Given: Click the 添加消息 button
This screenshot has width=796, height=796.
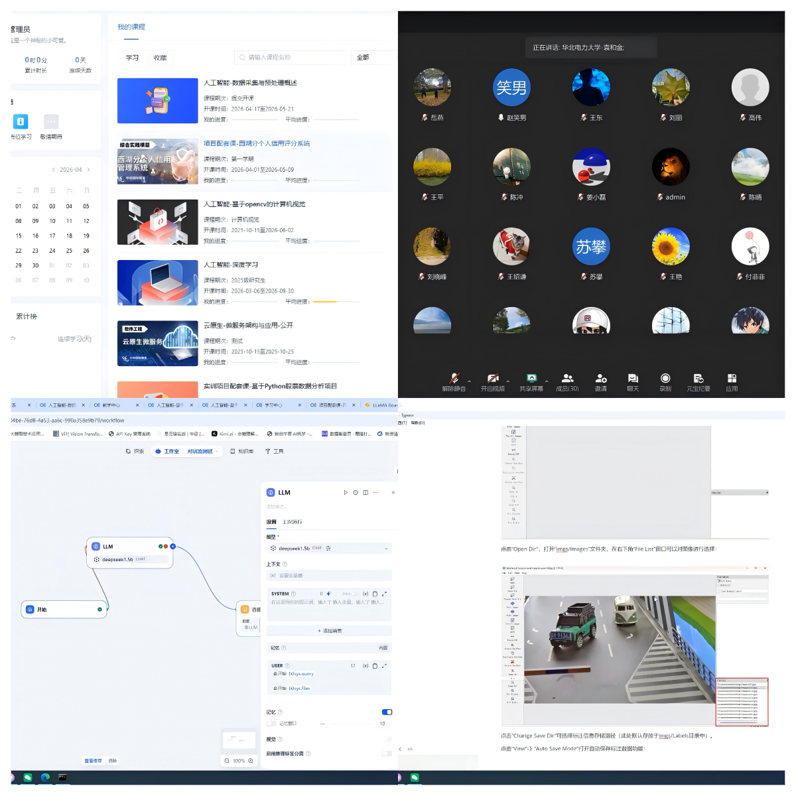Looking at the screenshot, I should (x=329, y=631).
